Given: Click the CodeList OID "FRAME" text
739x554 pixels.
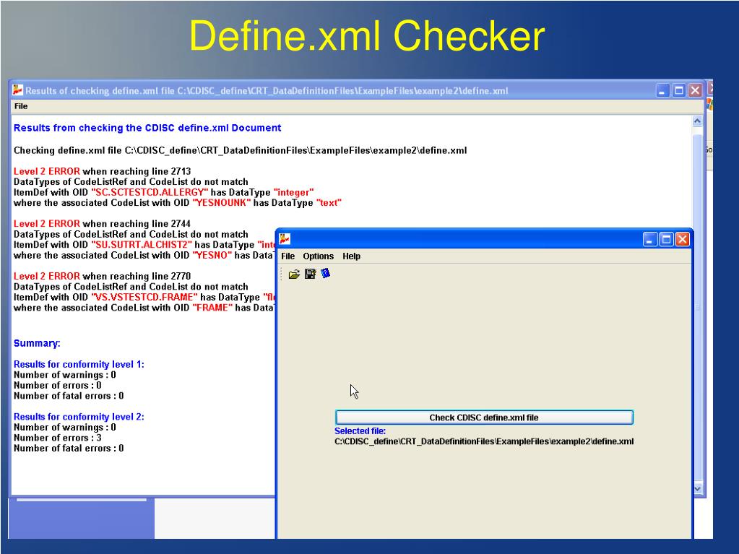Looking at the screenshot, I should tap(212, 308).
